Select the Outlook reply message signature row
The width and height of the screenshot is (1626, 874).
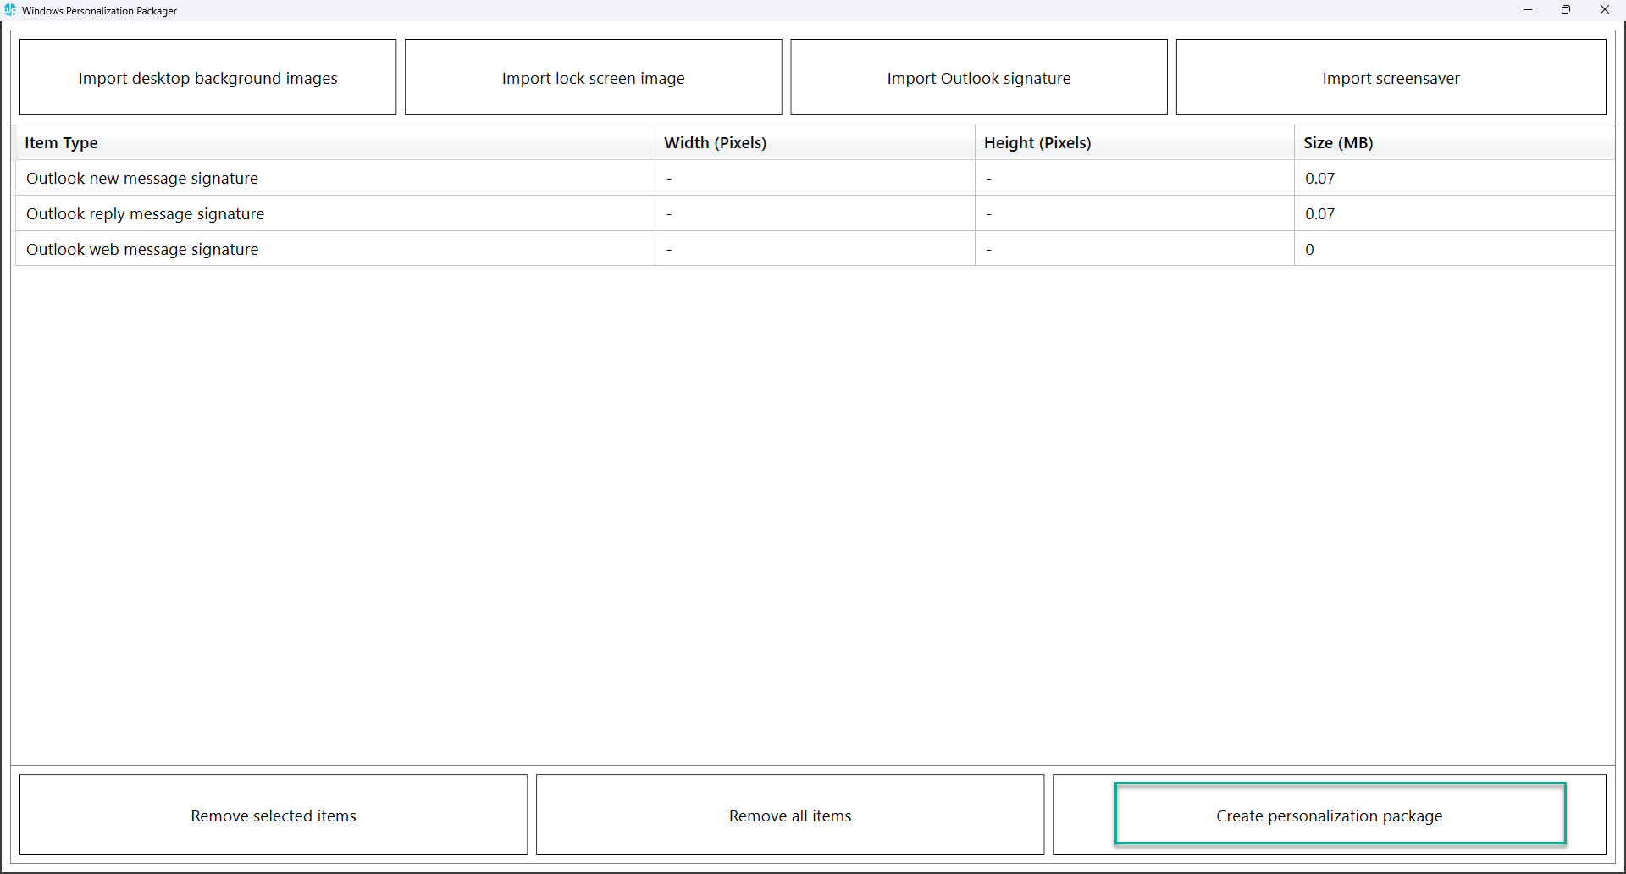[x=145, y=214]
